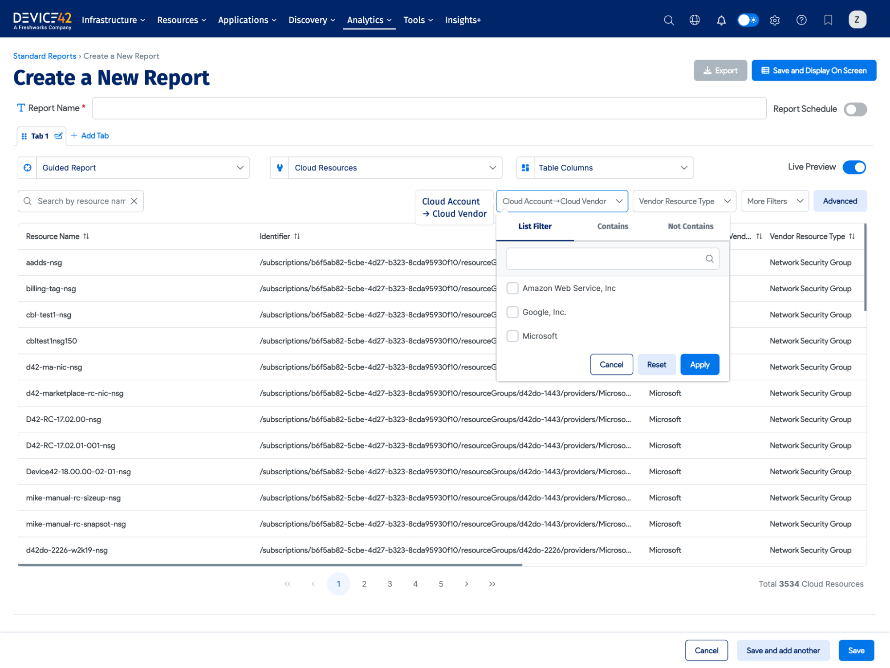Go to page 3 in pagination
Screen dimensions: 890x668
[x=390, y=583]
